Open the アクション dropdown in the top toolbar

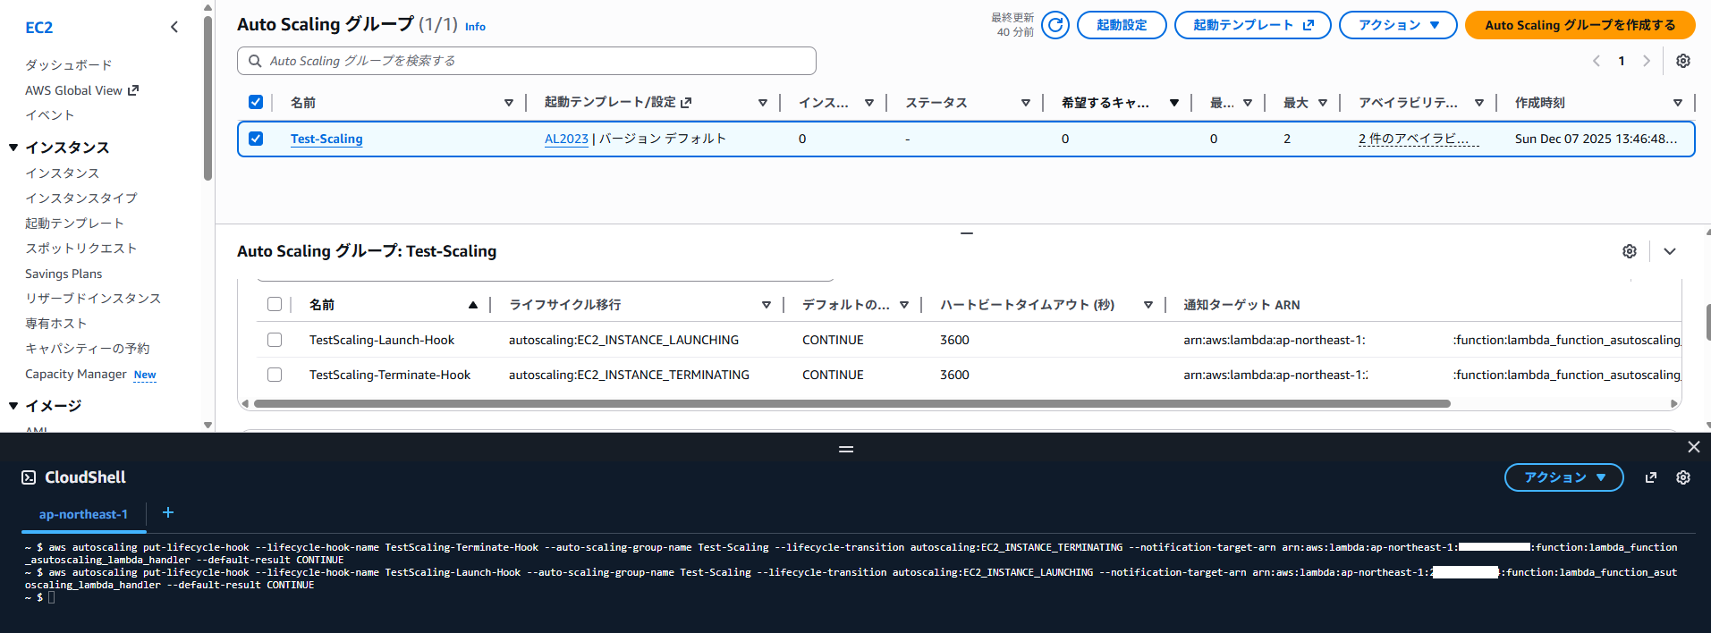coord(1397,25)
